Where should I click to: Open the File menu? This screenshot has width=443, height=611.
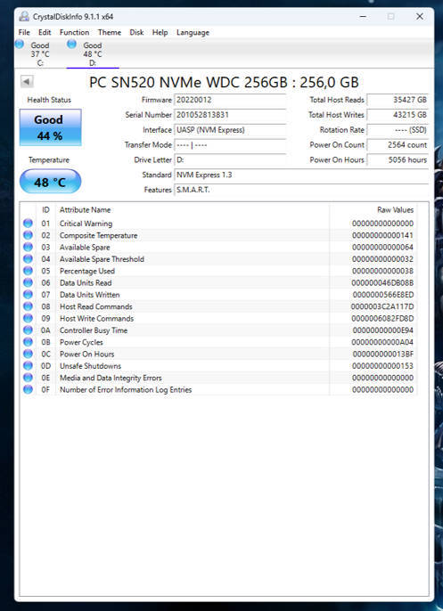[24, 32]
